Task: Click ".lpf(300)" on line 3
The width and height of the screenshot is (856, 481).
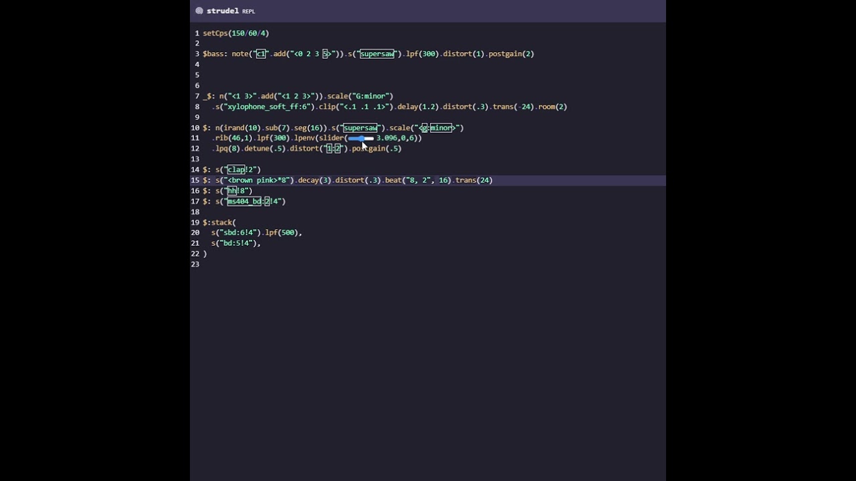Action: [421, 53]
